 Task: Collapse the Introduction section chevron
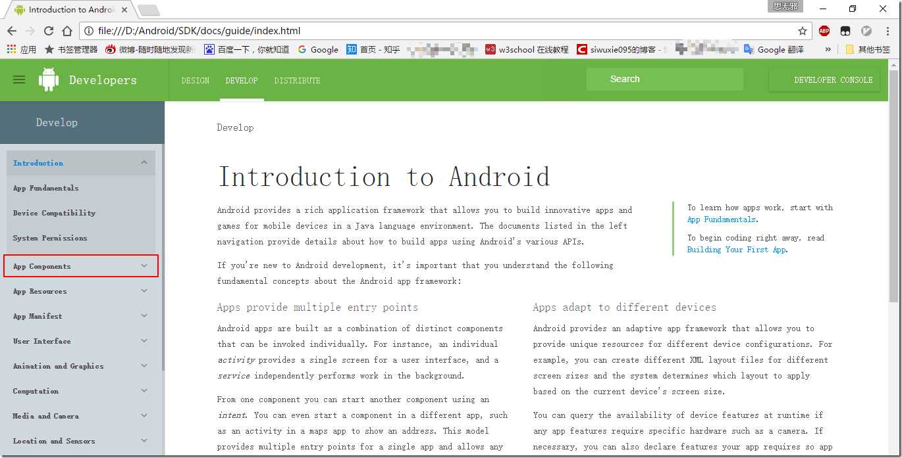click(144, 162)
